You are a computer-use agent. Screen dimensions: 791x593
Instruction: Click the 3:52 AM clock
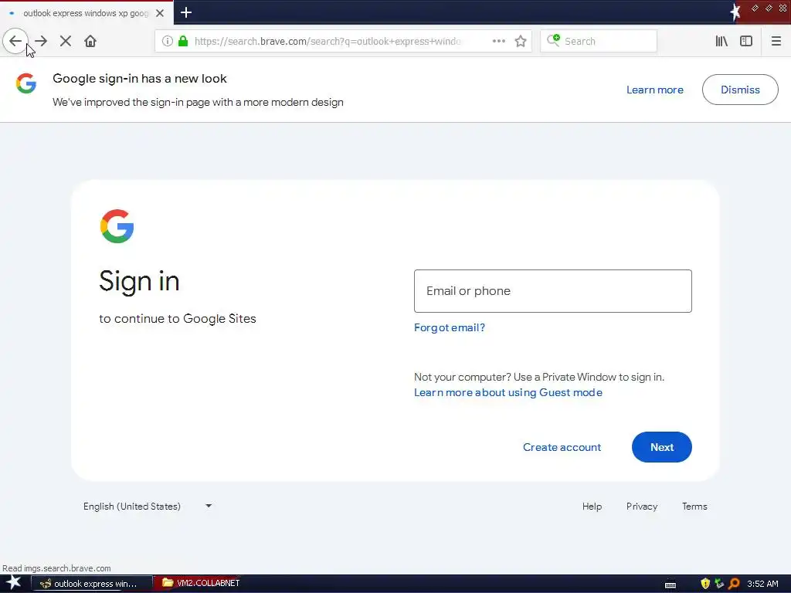point(762,584)
